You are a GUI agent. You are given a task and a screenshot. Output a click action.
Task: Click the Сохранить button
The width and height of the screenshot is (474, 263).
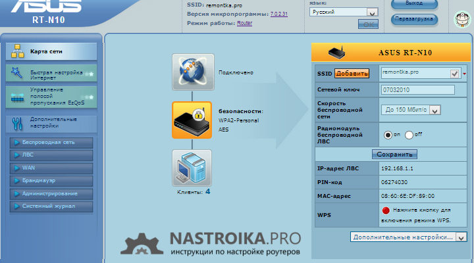click(394, 155)
